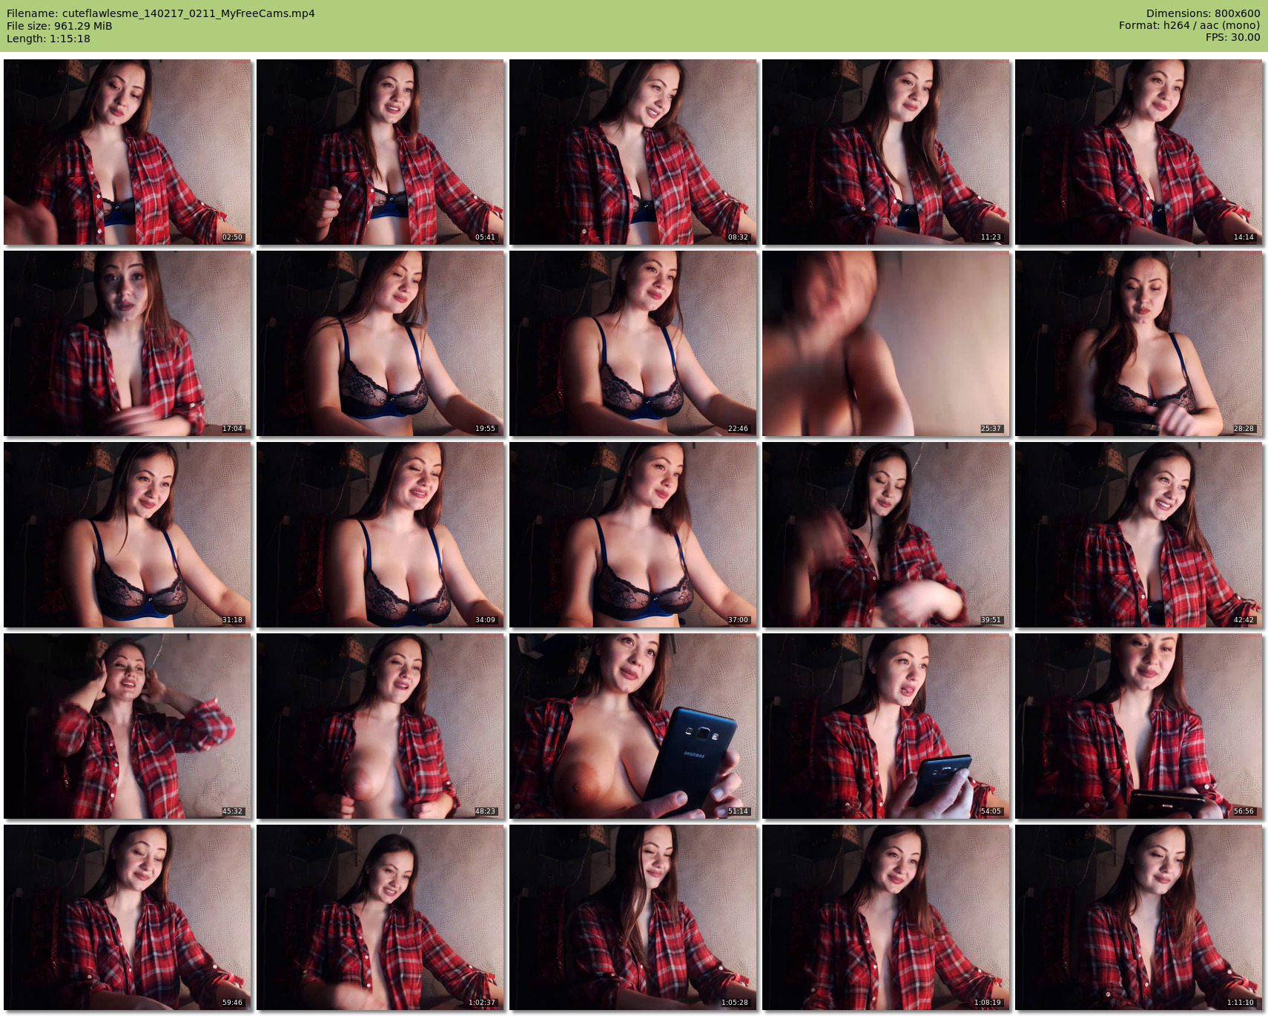Click the Dimensions 800x600 label

point(1203,13)
